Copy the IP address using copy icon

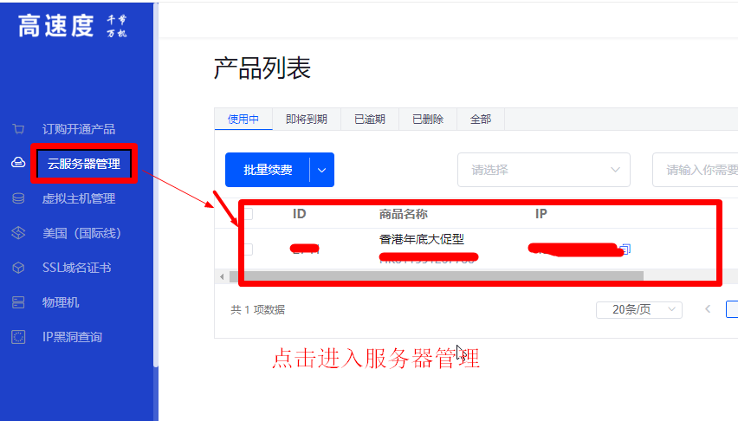click(x=625, y=249)
